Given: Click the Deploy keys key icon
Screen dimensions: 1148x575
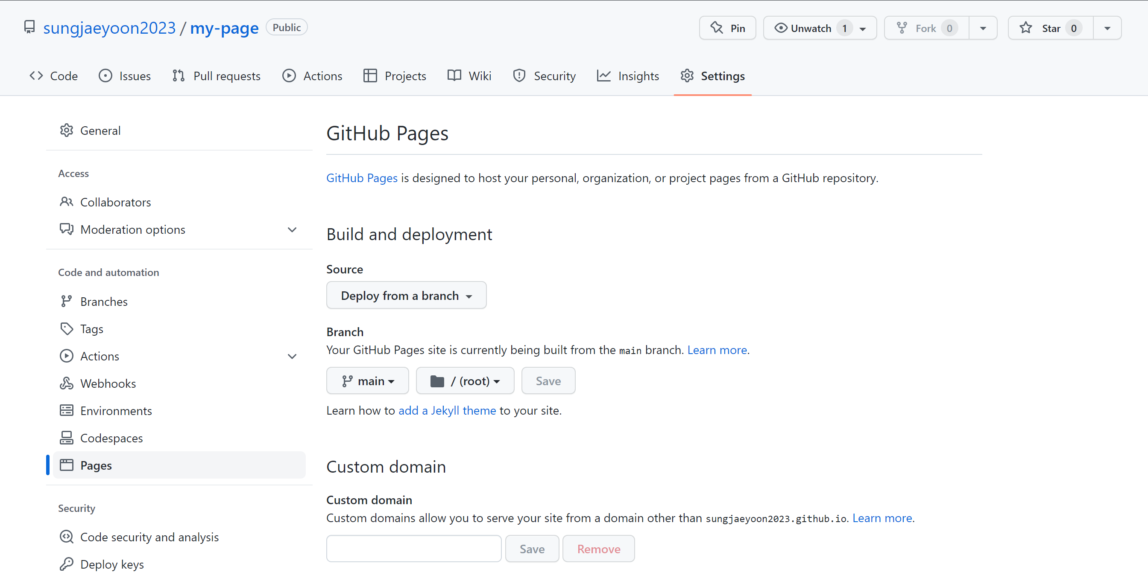Looking at the screenshot, I should pos(66,564).
